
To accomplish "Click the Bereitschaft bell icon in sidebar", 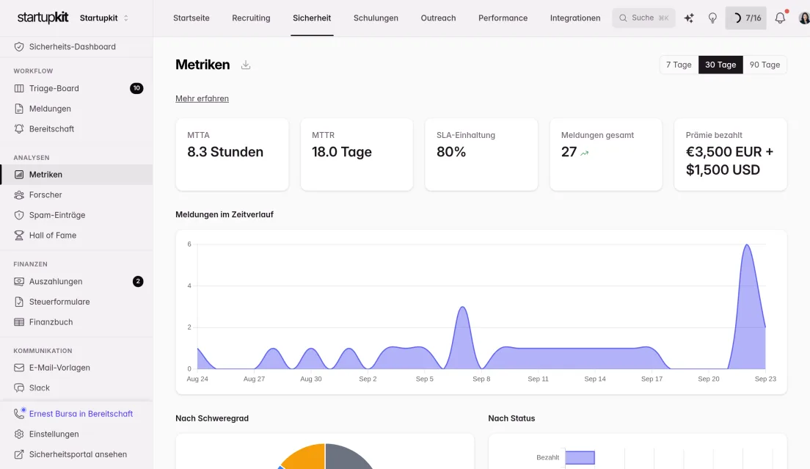I will click(x=19, y=128).
